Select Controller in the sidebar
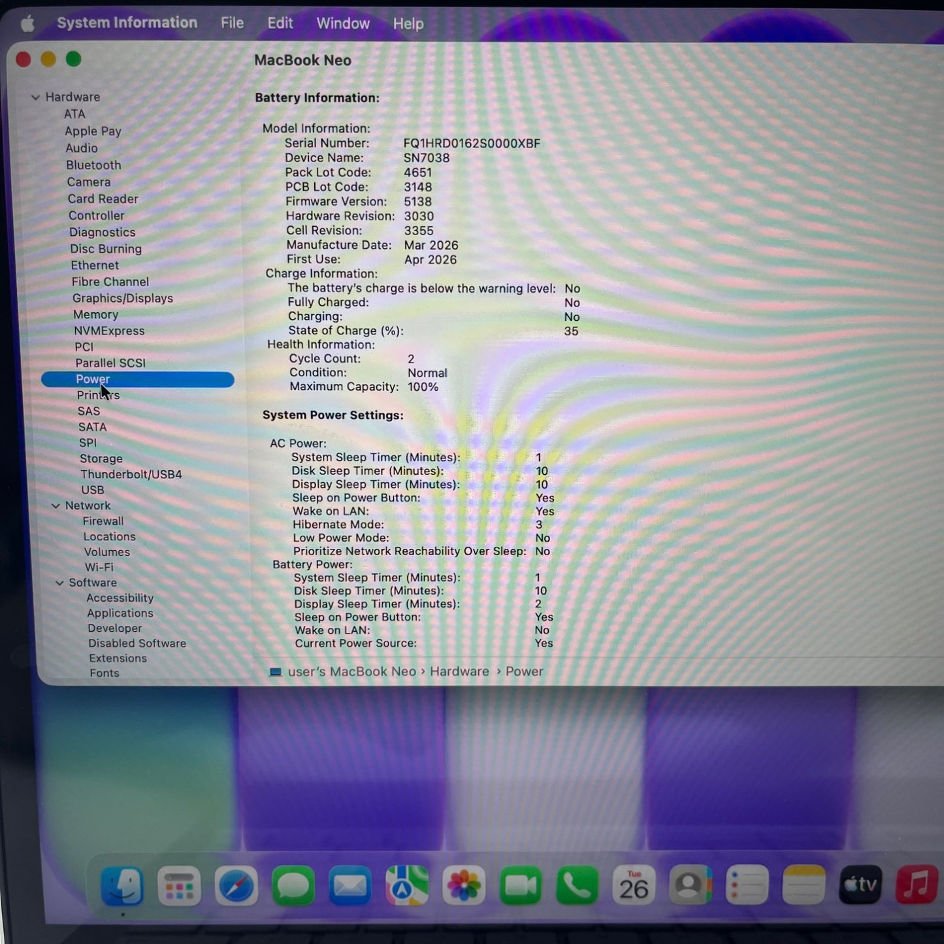 [96, 216]
